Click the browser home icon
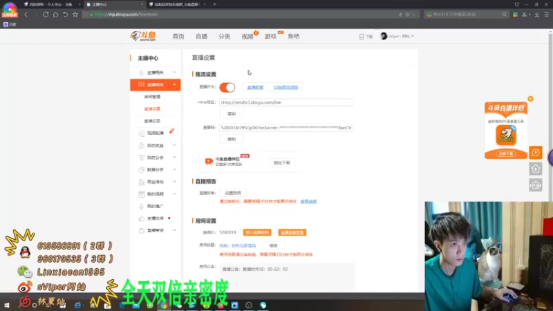The height and width of the screenshot is (311, 553). 55,15
